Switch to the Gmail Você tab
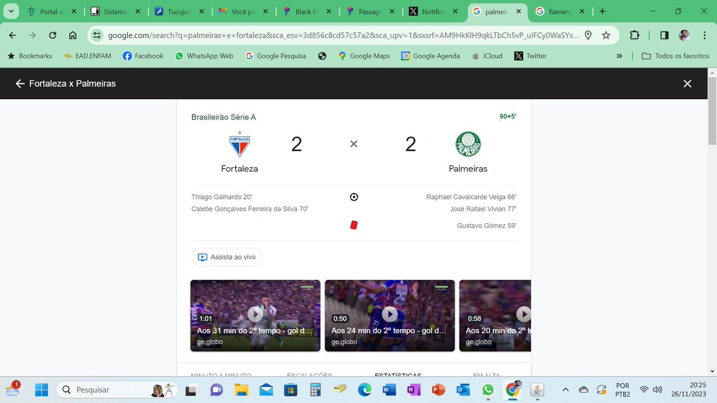Screen dimensions: 717x403 coord(243,11)
